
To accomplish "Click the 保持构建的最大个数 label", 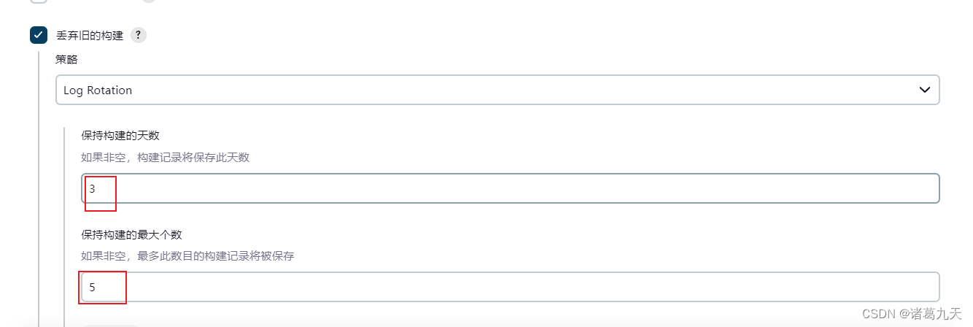I will coord(131,234).
